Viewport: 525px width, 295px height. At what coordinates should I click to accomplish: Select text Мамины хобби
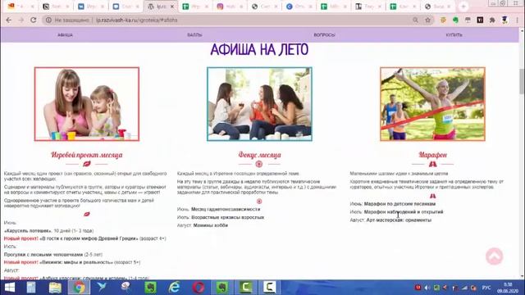click(211, 225)
